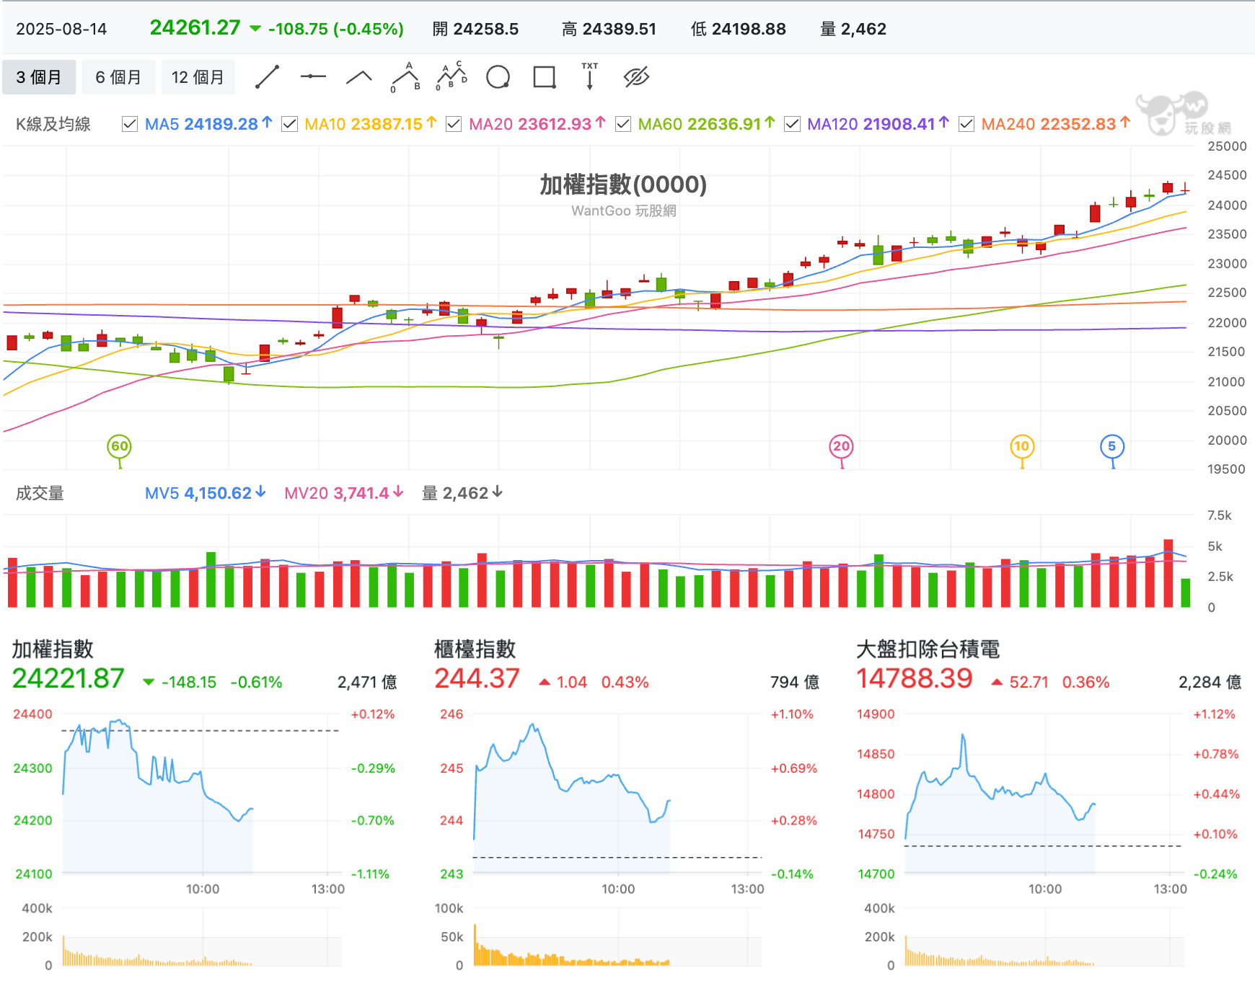
Task: Pick the ABCD zigzag pattern tool
Action: [x=452, y=76]
